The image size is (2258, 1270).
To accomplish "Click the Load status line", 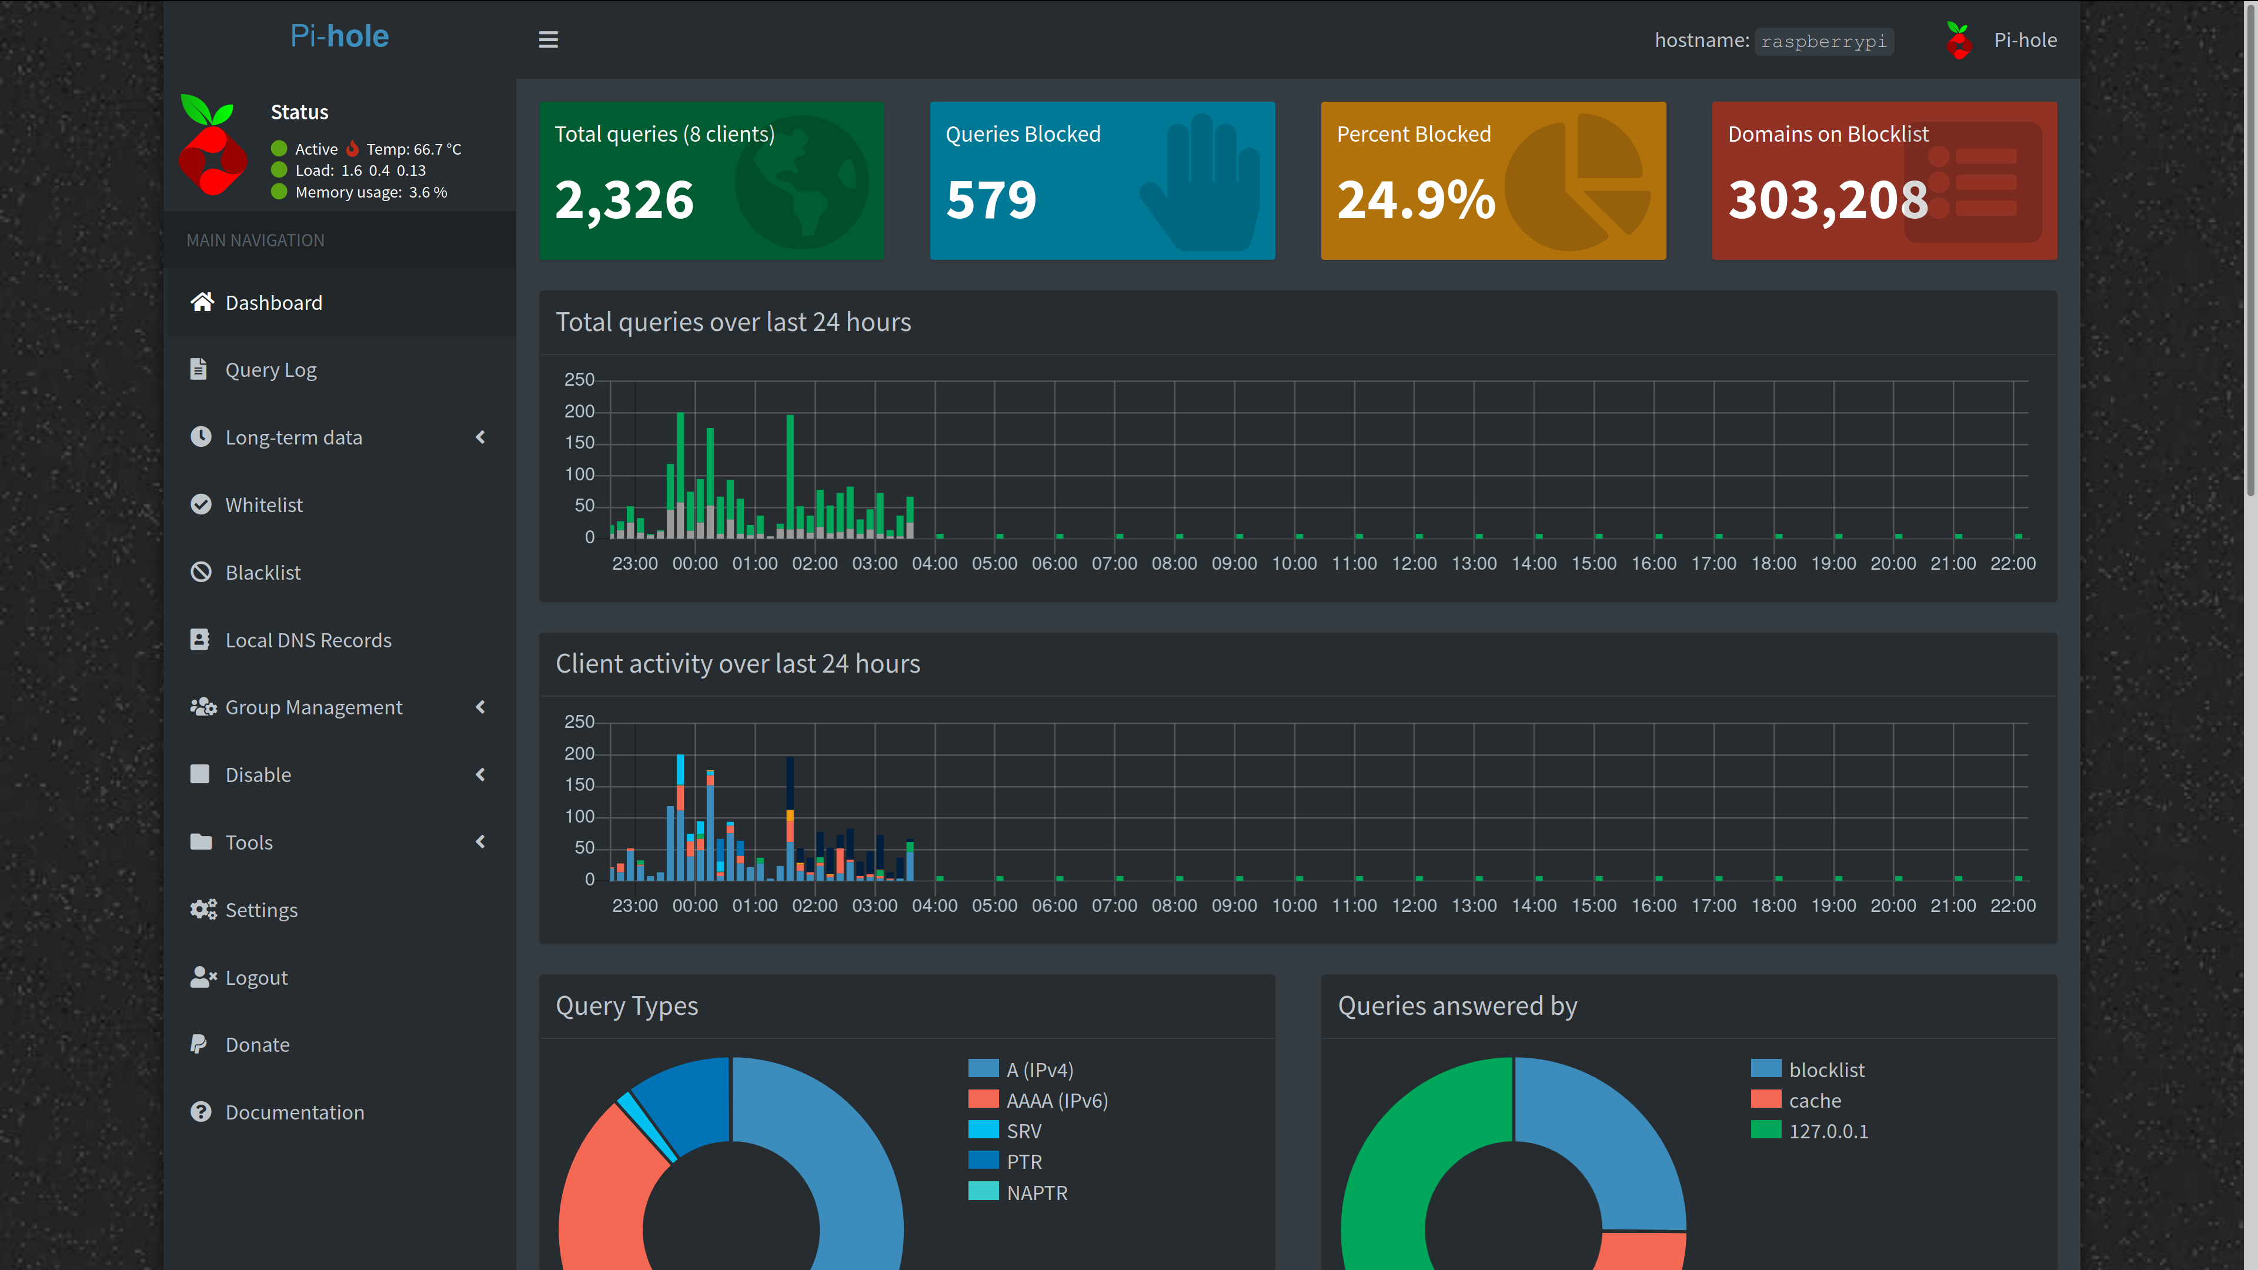I will [x=360, y=170].
